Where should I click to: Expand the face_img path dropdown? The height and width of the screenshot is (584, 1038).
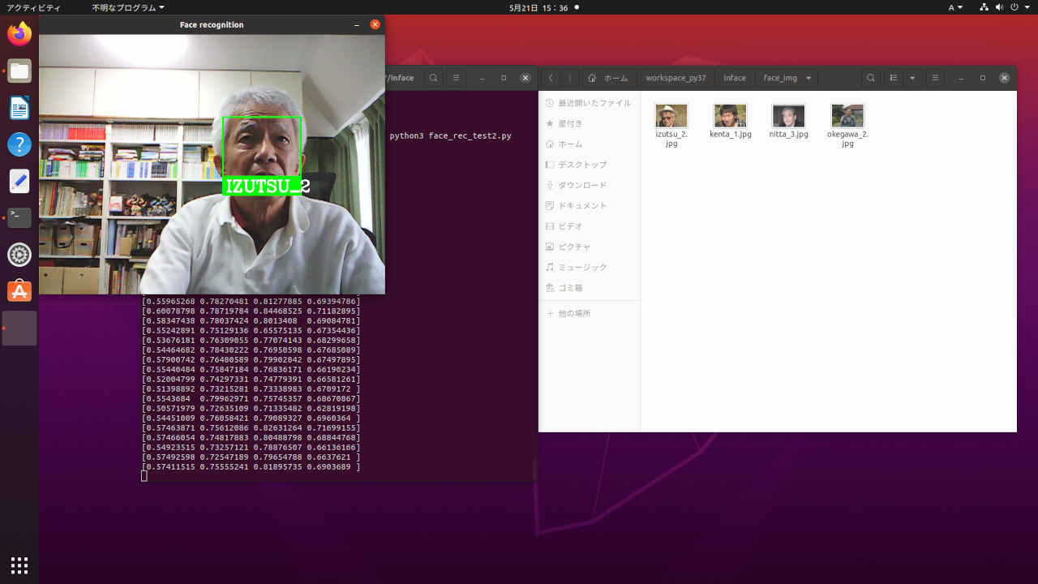(x=808, y=78)
